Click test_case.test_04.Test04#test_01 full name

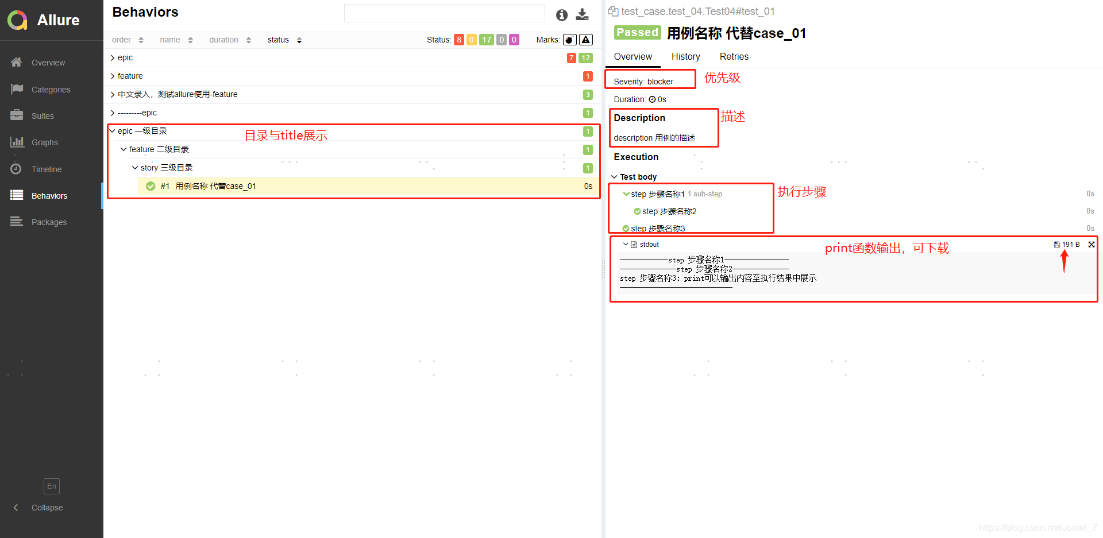(x=698, y=11)
